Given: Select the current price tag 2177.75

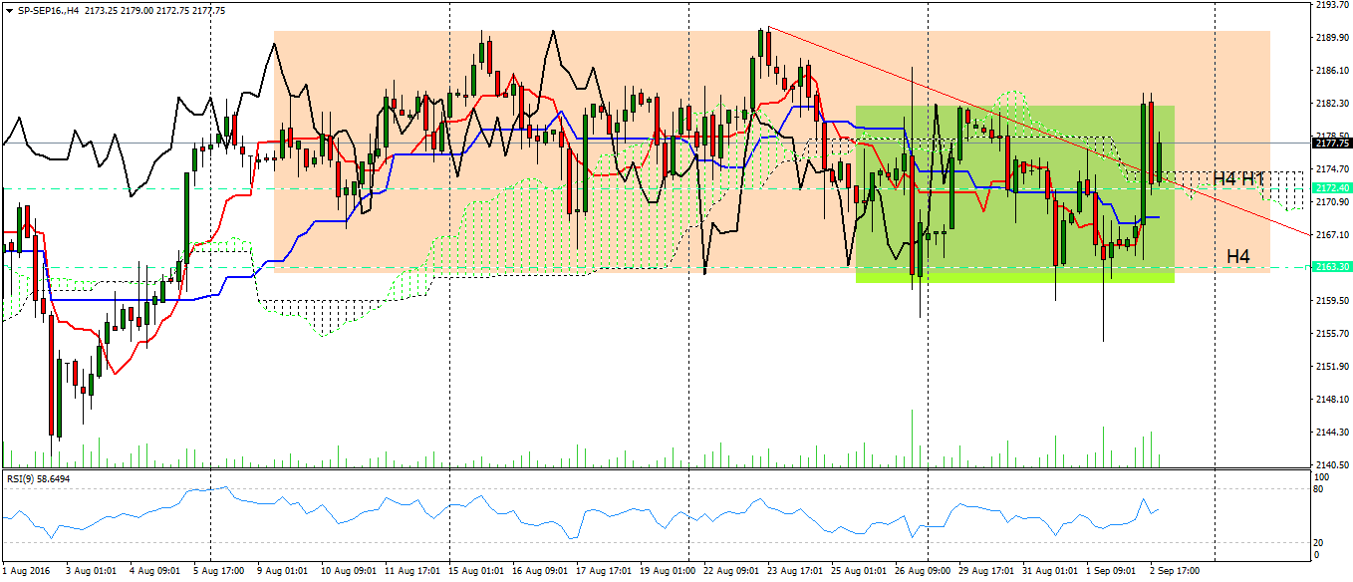Looking at the screenshot, I should [x=1332, y=143].
